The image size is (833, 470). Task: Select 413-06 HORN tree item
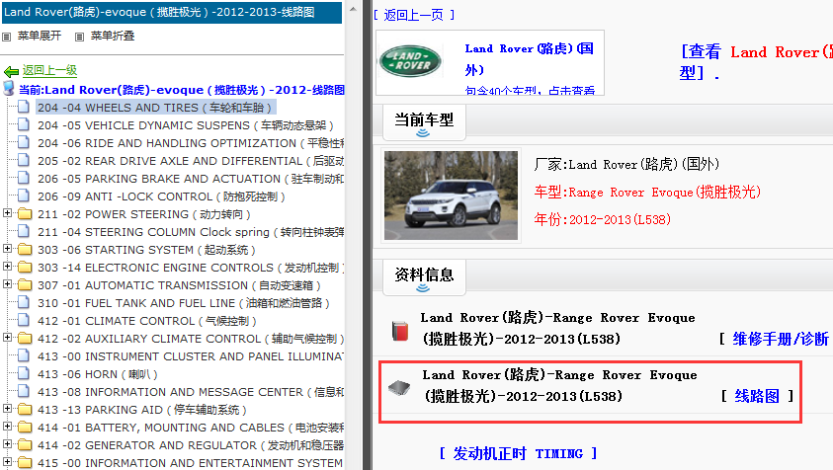click(97, 374)
